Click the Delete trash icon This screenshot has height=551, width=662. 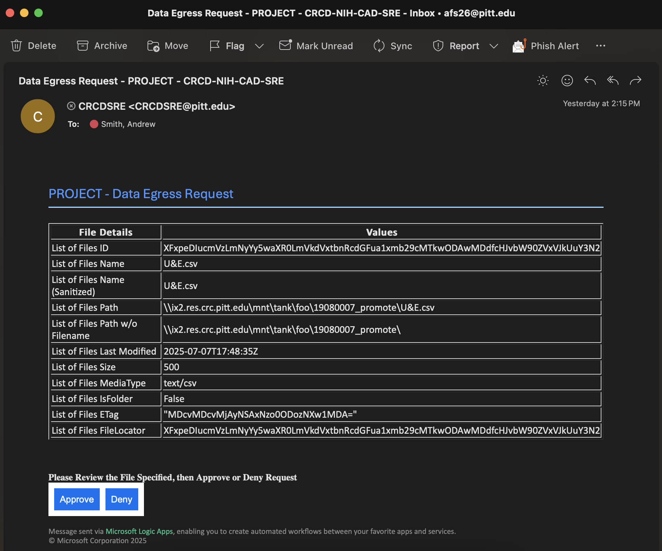point(16,46)
